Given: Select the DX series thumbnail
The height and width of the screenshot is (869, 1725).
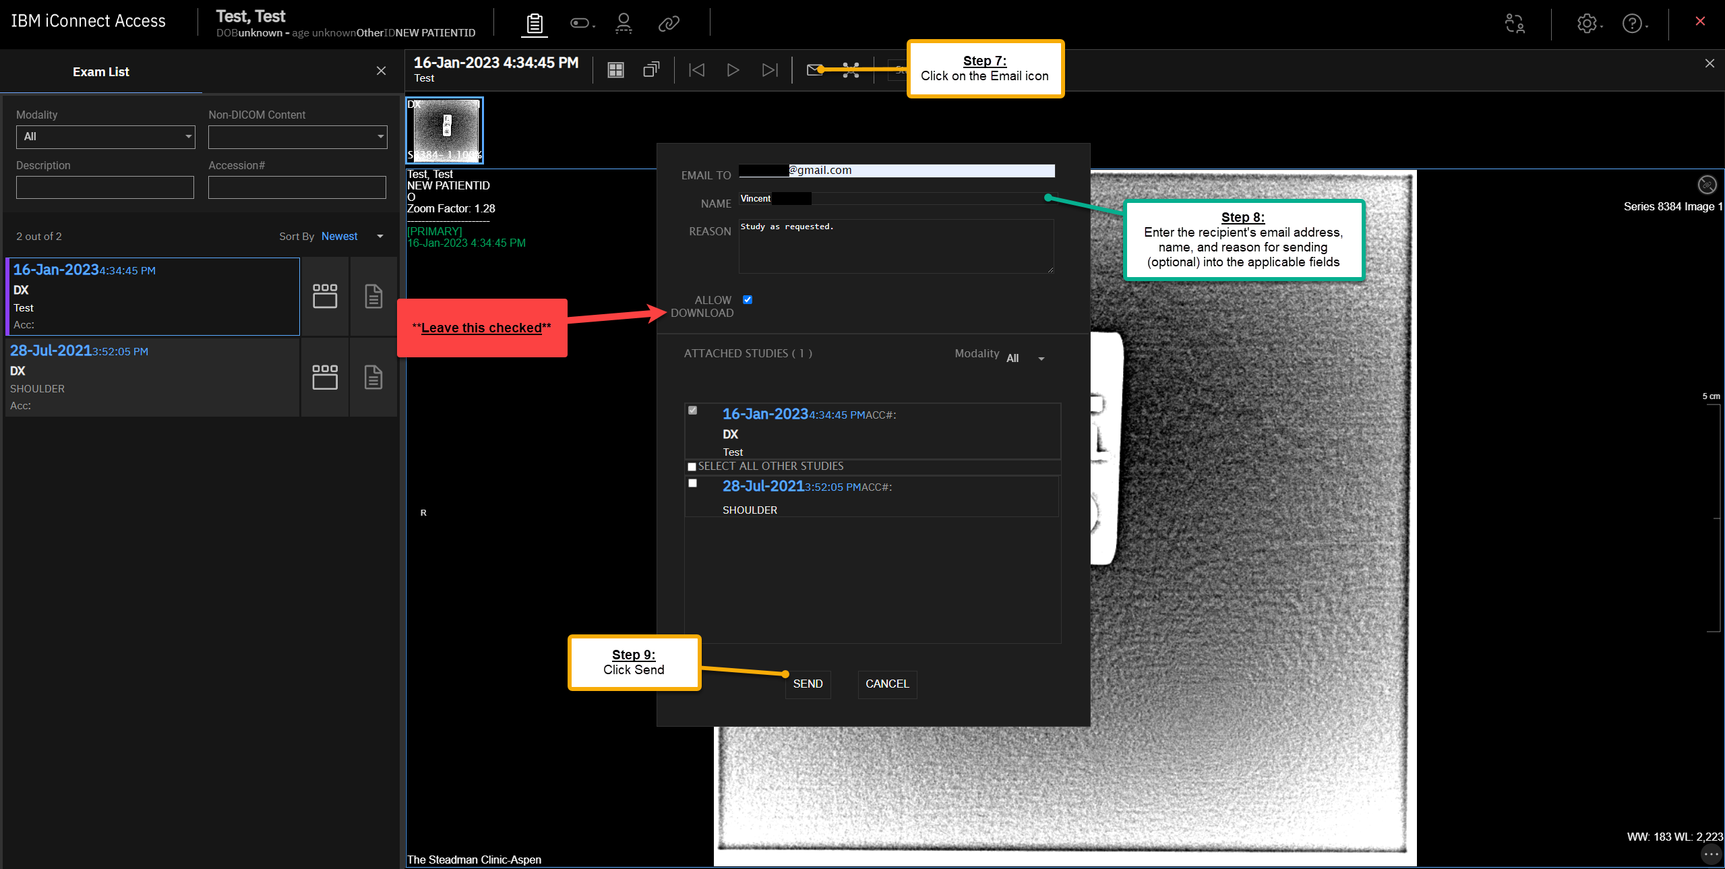Looking at the screenshot, I should 445,129.
